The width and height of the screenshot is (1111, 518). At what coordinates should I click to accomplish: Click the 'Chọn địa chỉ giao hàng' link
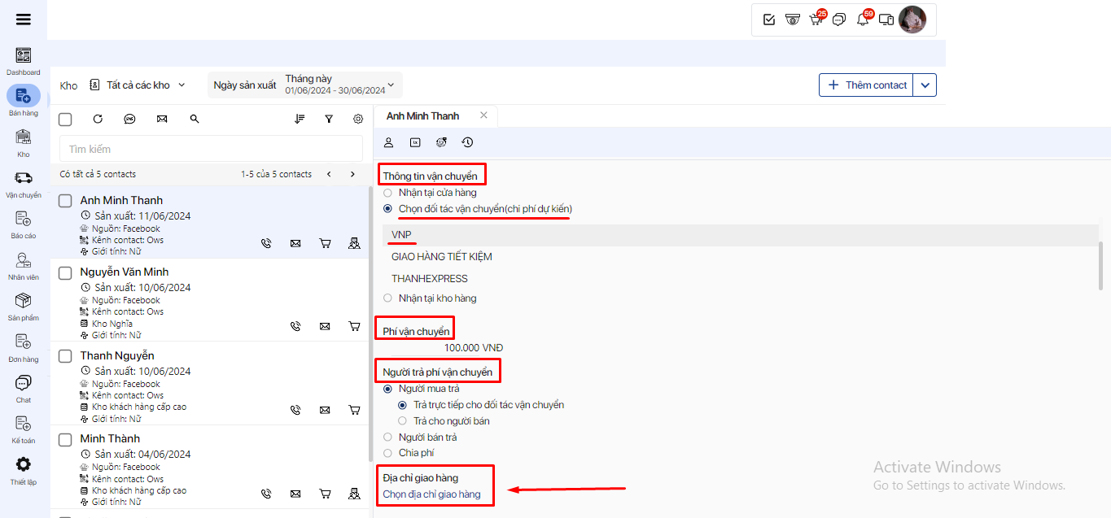pos(431,494)
